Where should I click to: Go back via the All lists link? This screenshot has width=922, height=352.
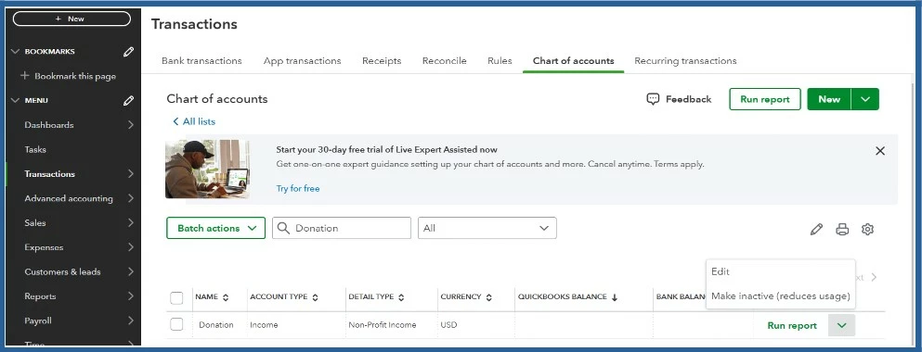click(194, 121)
